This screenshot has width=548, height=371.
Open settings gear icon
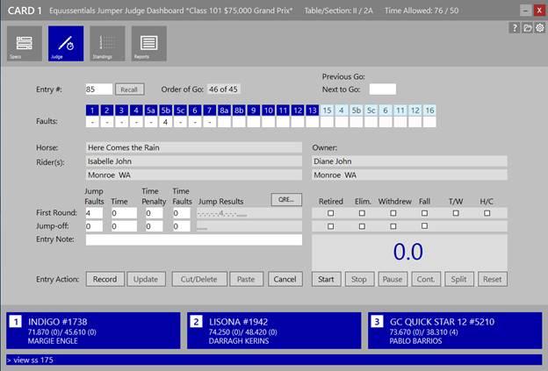pos(540,28)
